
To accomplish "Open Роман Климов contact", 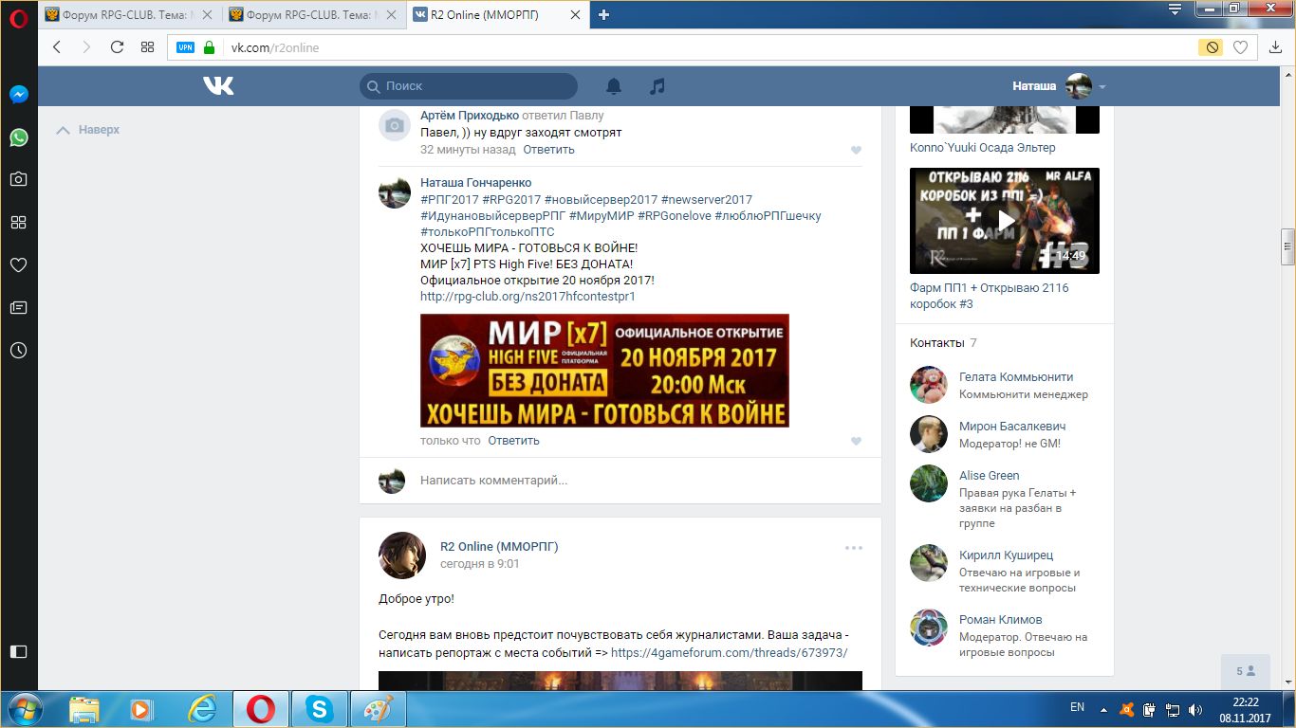I will pyautogui.click(x=1000, y=620).
